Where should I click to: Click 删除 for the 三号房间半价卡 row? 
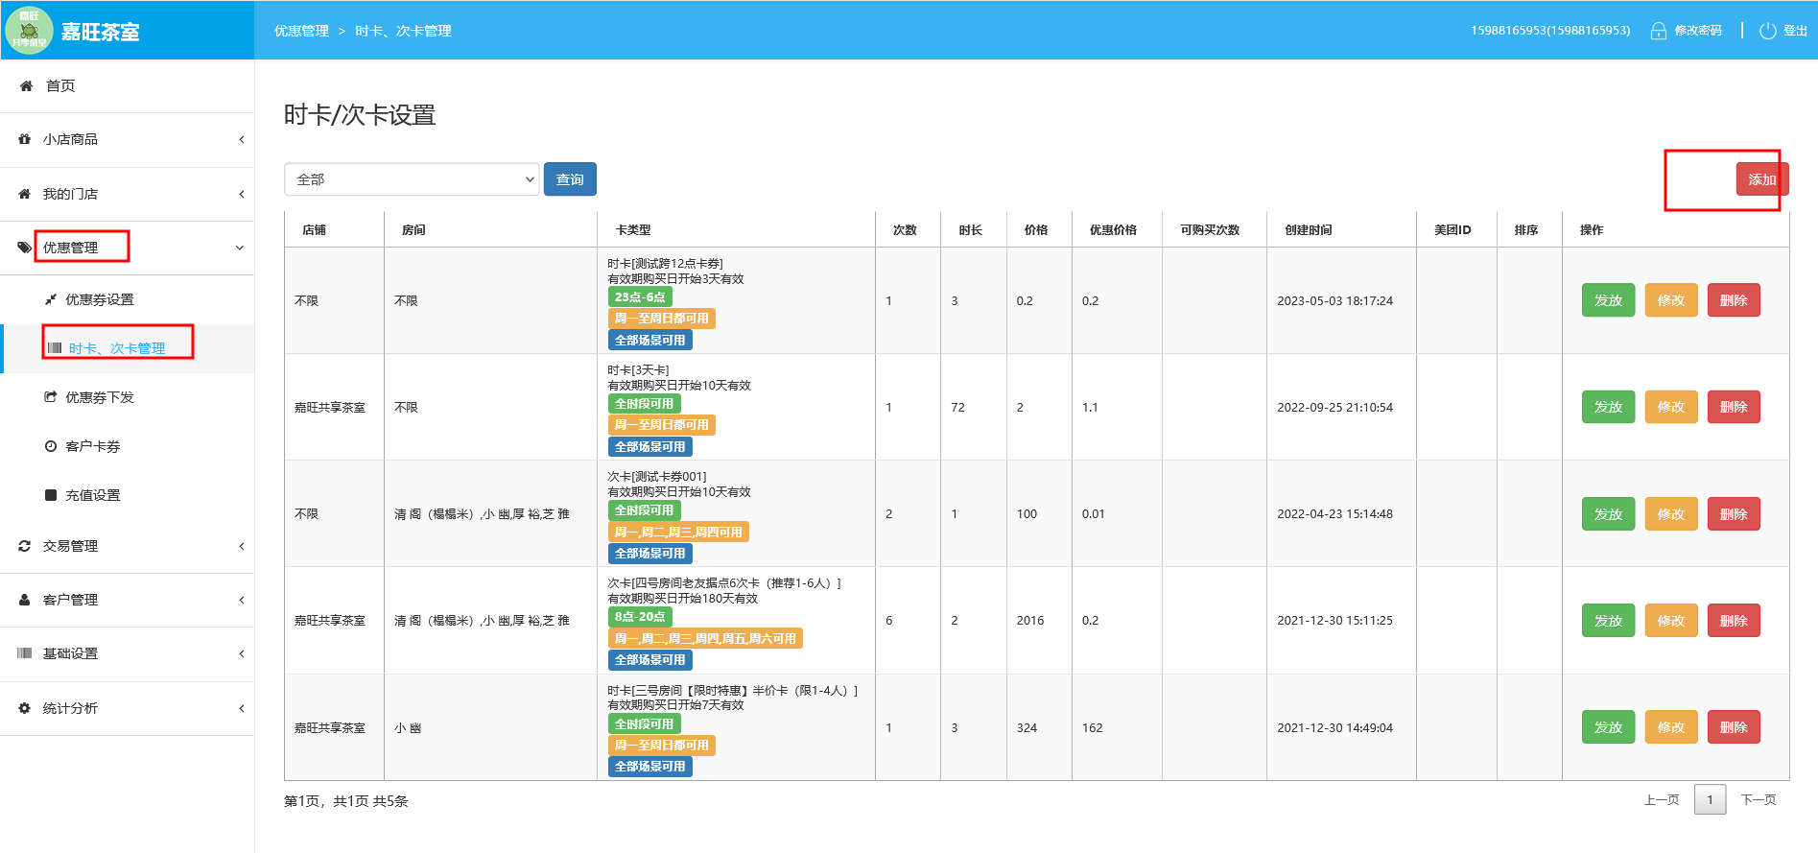(x=1734, y=727)
